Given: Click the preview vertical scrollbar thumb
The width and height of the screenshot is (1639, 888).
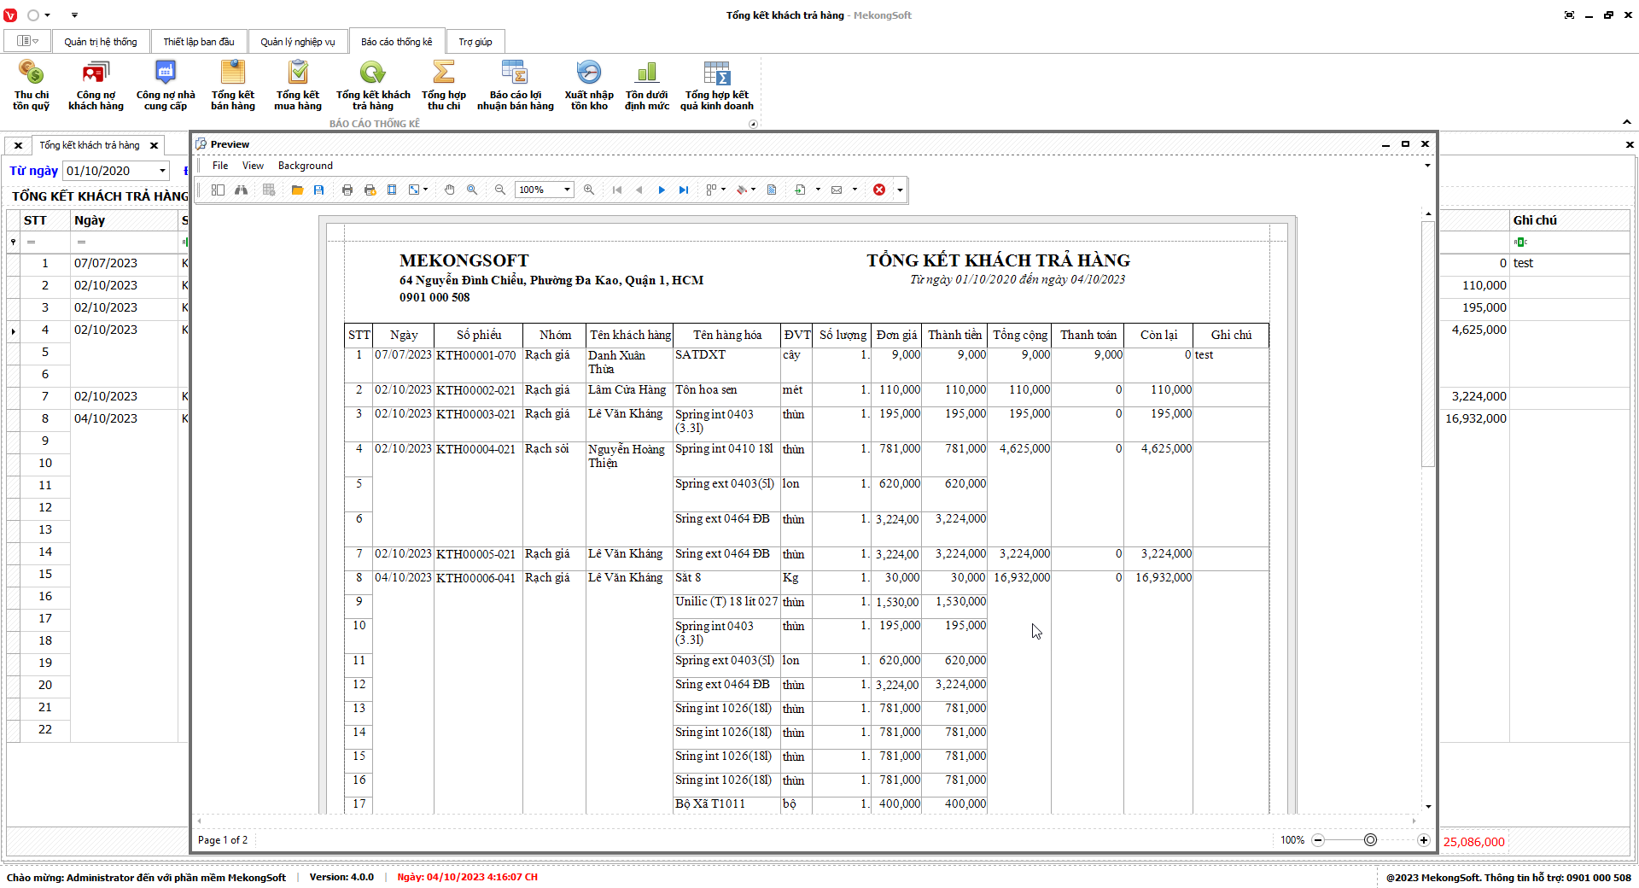Looking at the screenshot, I should pos(1428,343).
